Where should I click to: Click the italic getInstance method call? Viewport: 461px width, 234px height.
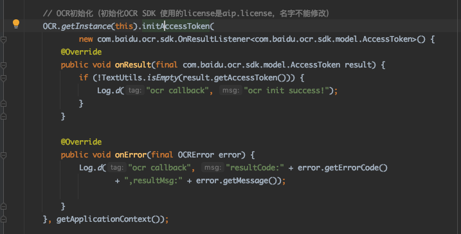pos(86,26)
